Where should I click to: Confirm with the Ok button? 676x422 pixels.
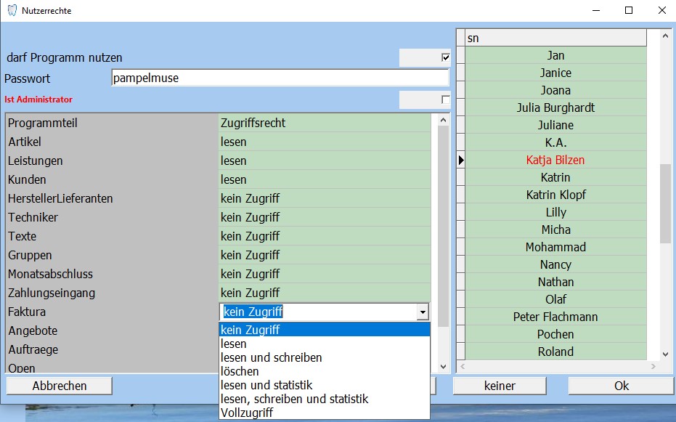[x=622, y=386]
